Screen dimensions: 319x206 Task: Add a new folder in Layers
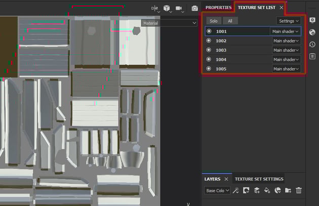tap(288, 190)
